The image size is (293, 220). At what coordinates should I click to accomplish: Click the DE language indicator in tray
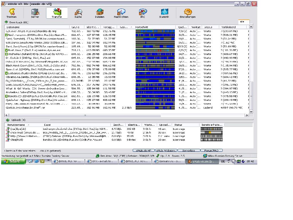coord(223,161)
